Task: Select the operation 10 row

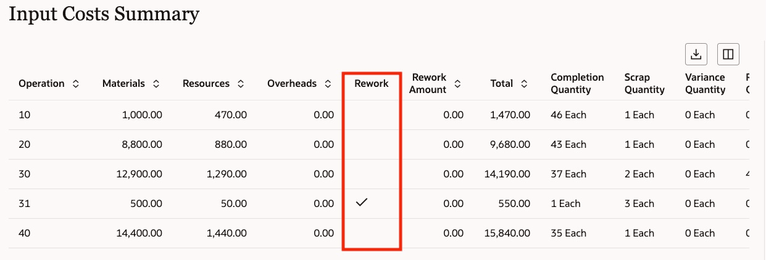Action: point(378,115)
